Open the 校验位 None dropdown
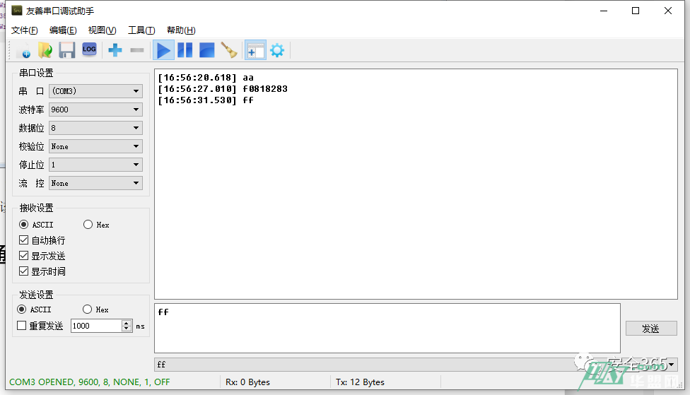 coord(95,146)
